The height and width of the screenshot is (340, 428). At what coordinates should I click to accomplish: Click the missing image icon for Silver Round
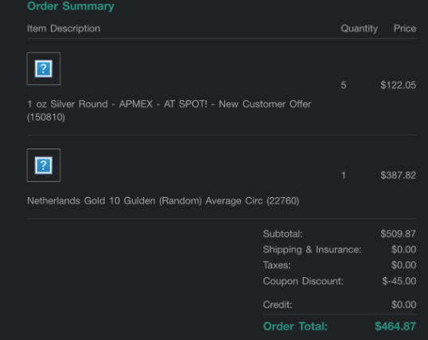44,68
